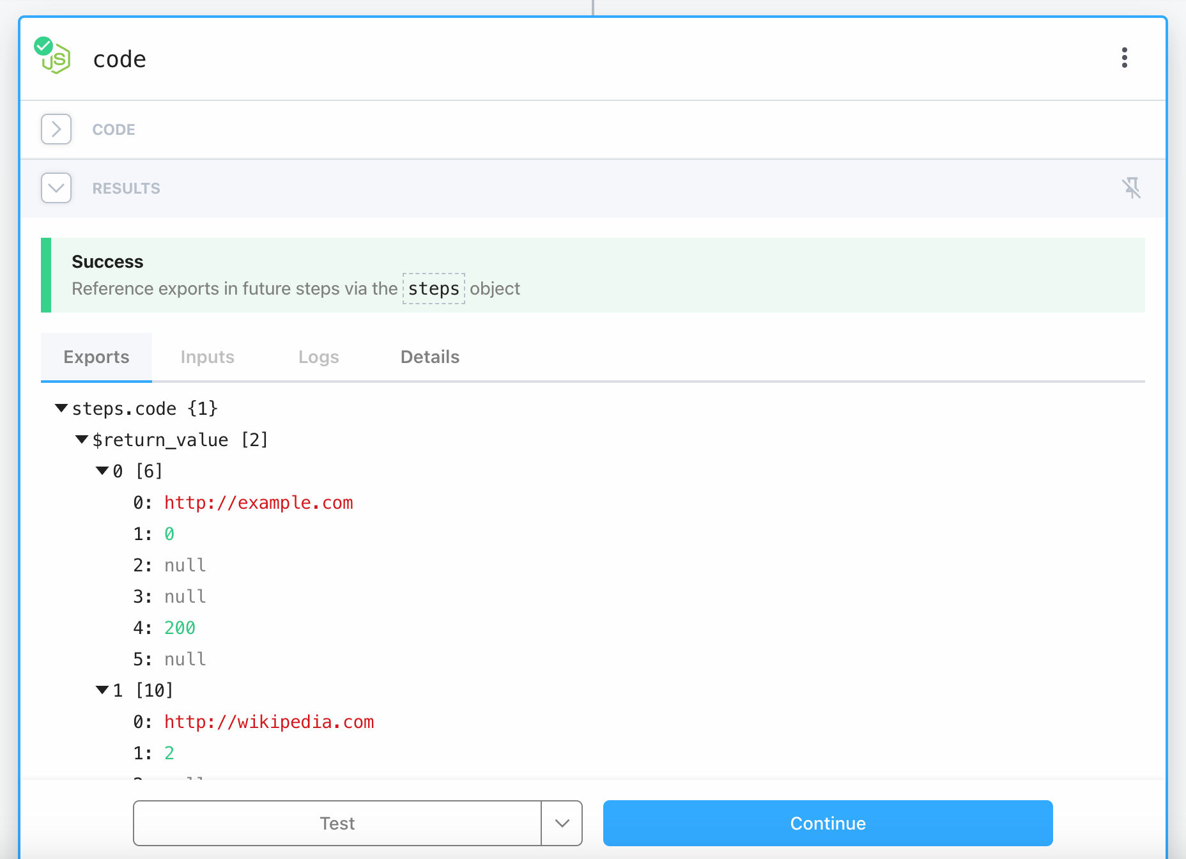Select the http://example.com value

click(x=259, y=502)
